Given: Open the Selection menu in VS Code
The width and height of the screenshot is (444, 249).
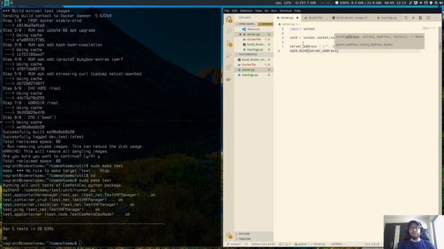Looking at the screenshot, I should 246,11.
